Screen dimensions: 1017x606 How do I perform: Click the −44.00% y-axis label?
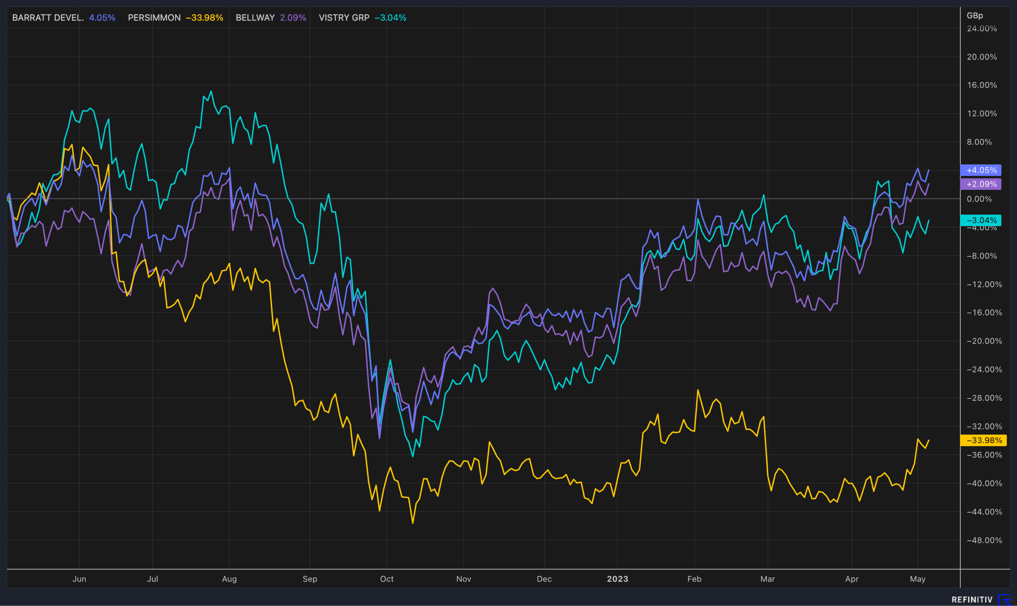(984, 512)
